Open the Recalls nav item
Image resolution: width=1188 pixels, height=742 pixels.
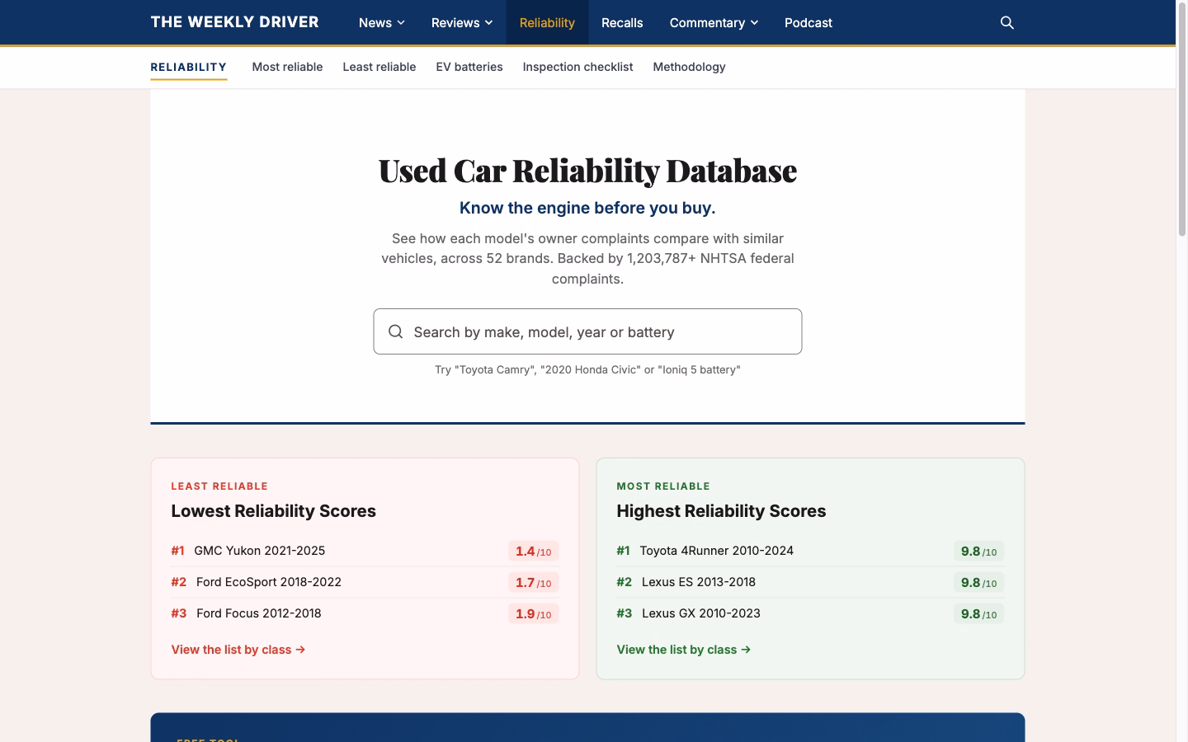[x=622, y=22]
